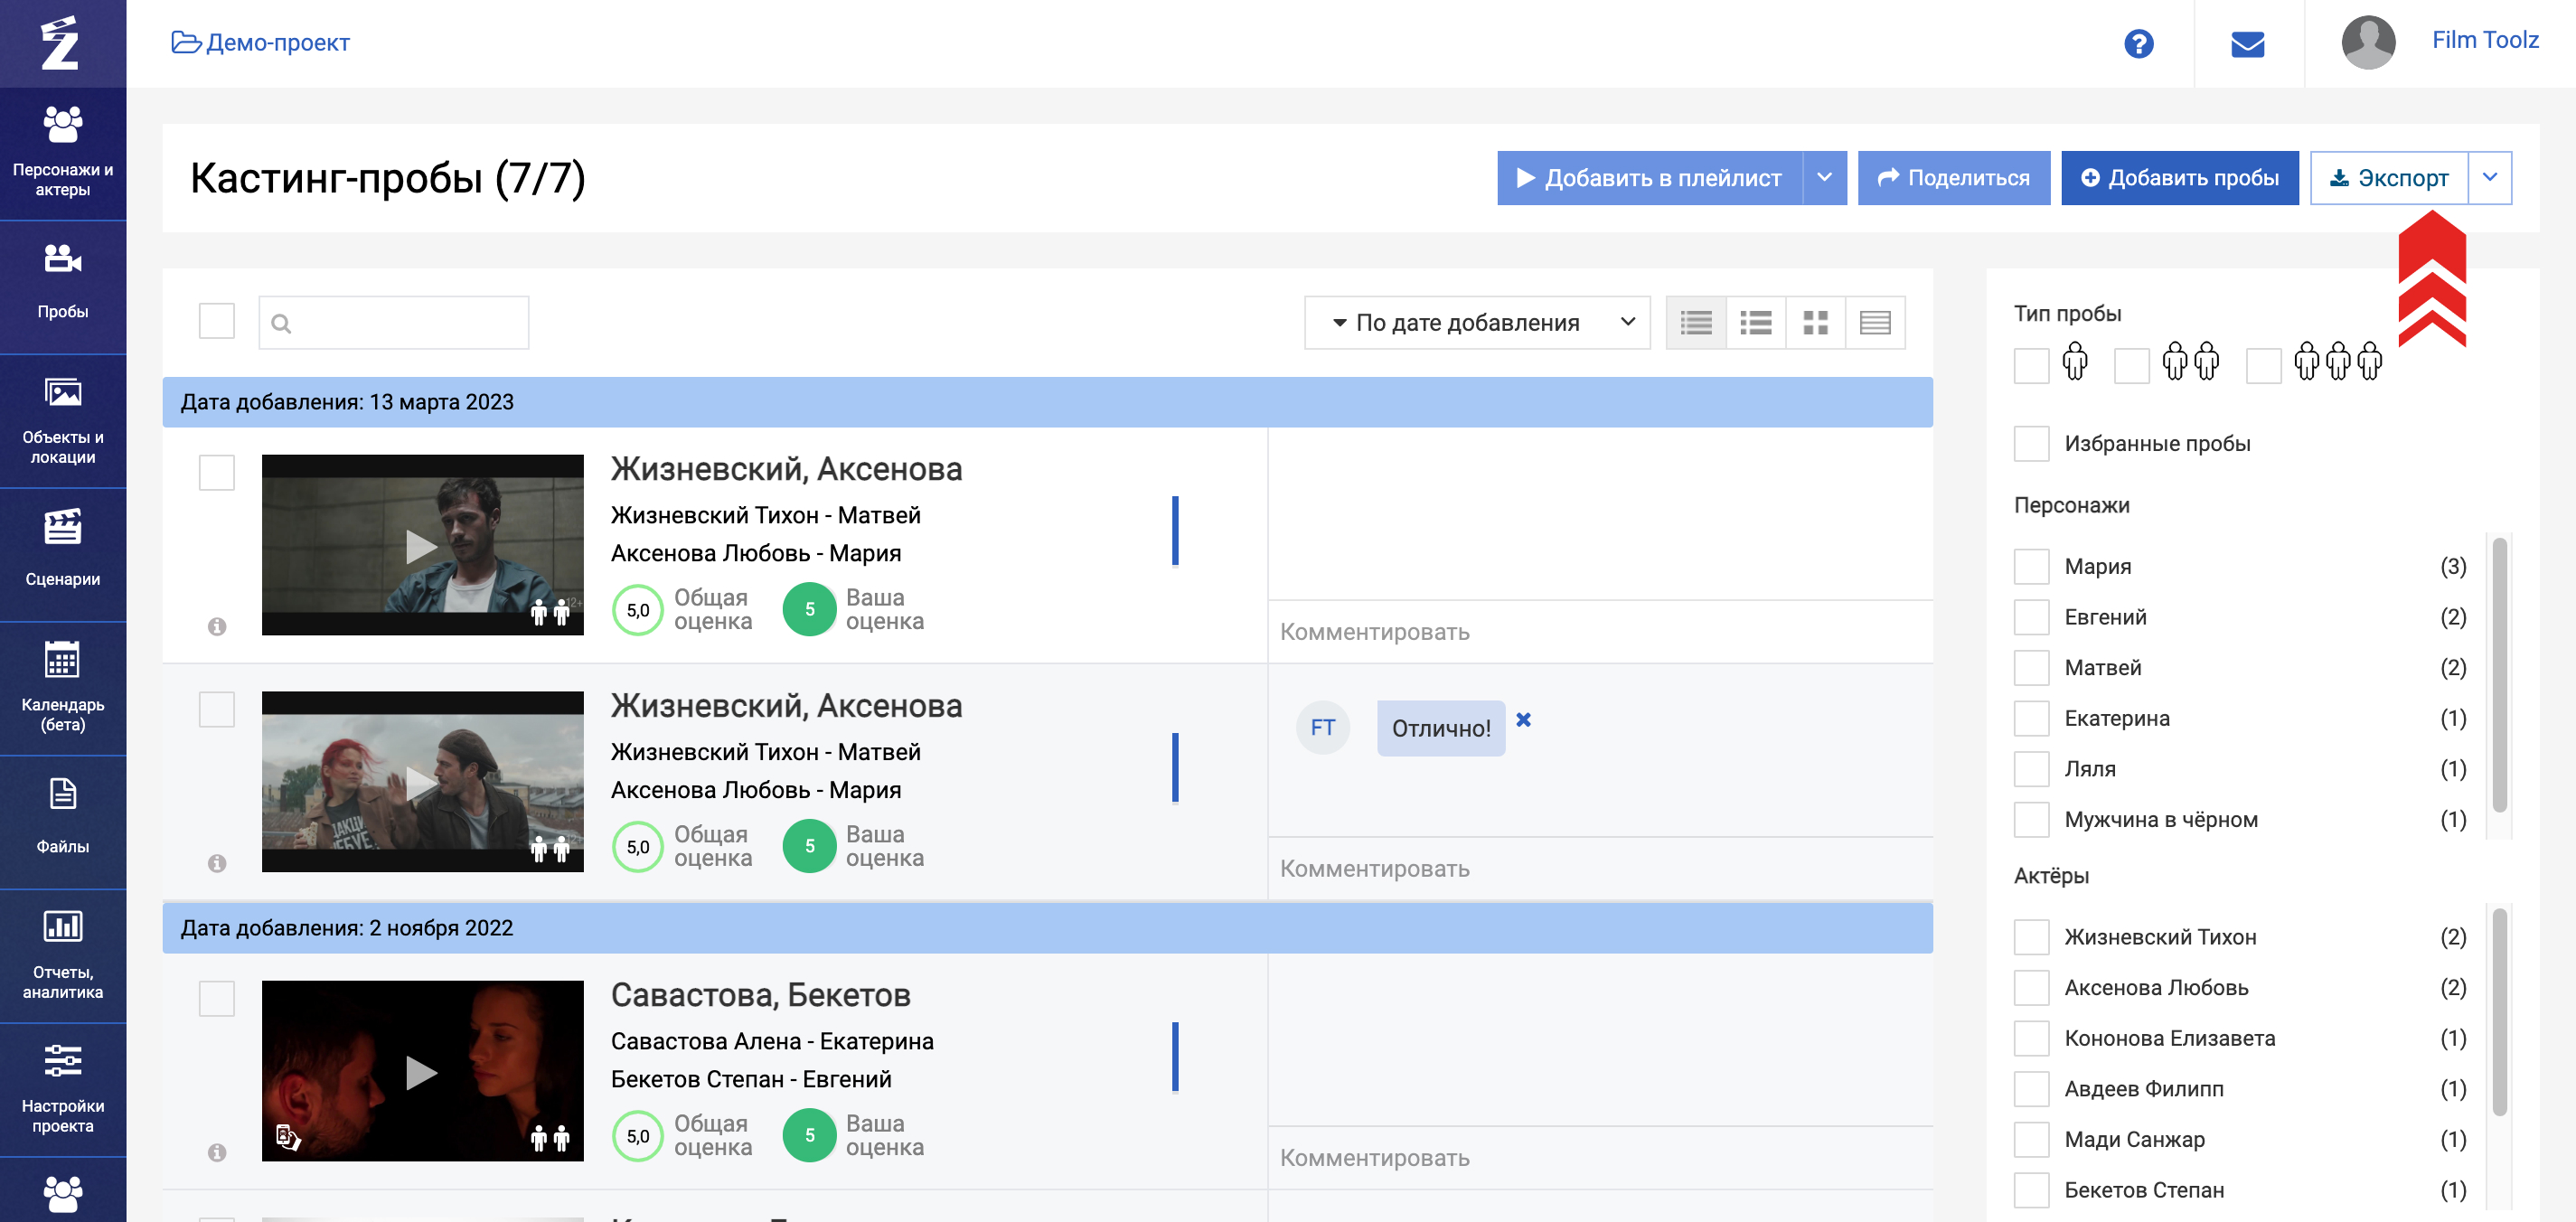This screenshot has height=1222, width=2576.
Task: Filter by two-person audition type
Action: (x=2131, y=365)
